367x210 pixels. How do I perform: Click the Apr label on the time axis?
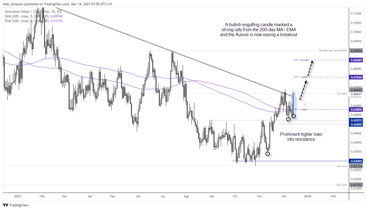[90, 196]
